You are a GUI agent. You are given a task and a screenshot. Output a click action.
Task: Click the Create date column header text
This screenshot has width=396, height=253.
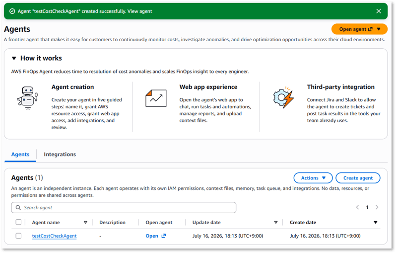pyautogui.click(x=303, y=222)
